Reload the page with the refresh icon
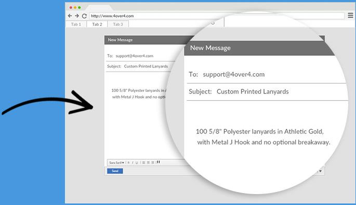Image resolution: width=356 pixels, height=205 pixels. (x=84, y=16)
